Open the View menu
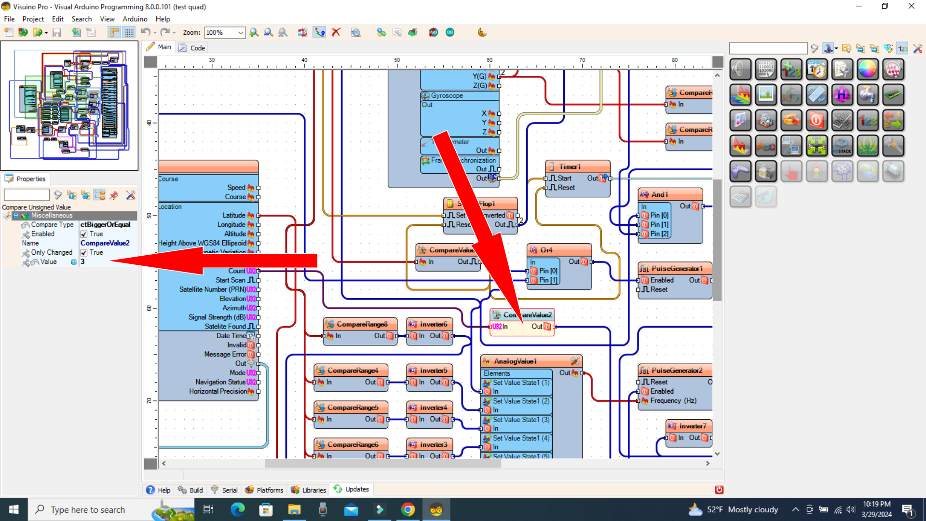 click(x=107, y=19)
